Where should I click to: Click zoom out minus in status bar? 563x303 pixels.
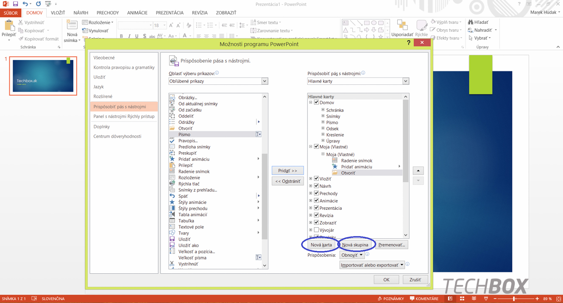[x=494, y=299]
